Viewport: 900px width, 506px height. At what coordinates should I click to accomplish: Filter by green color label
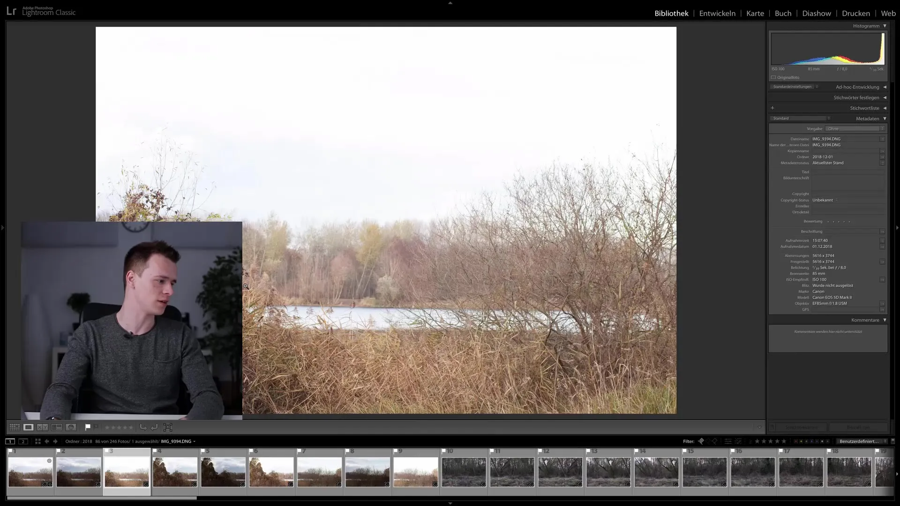coord(806,441)
